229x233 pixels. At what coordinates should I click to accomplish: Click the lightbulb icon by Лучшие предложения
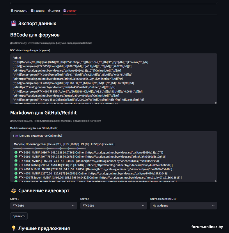13,228
